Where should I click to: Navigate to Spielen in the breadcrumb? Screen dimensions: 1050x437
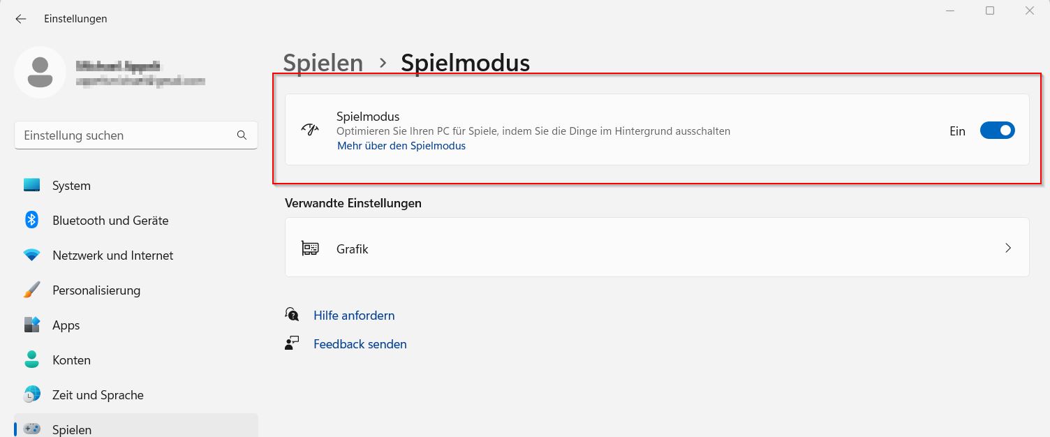click(x=323, y=63)
